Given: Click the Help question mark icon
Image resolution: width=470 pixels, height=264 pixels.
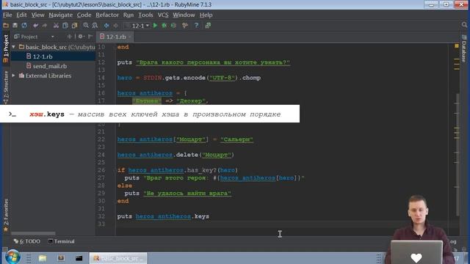Looking at the screenshot, I should (x=196, y=26).
